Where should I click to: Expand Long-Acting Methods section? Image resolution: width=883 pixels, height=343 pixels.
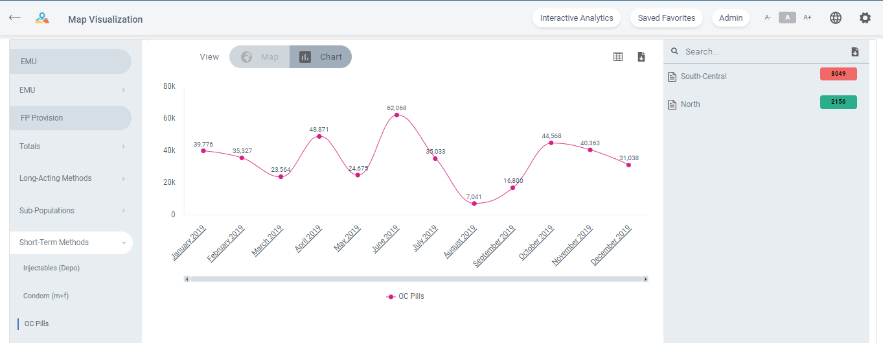point(71,178)
